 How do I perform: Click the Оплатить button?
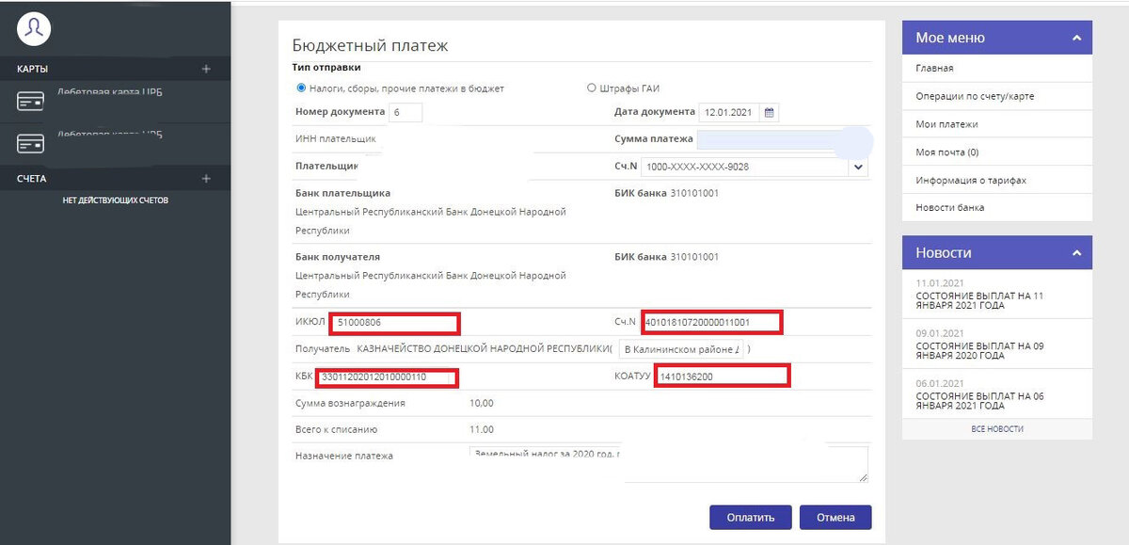point(750,517)
